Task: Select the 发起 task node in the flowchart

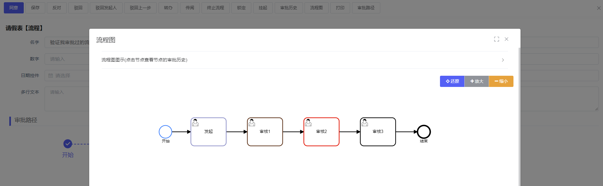Action: coord(209,132)
